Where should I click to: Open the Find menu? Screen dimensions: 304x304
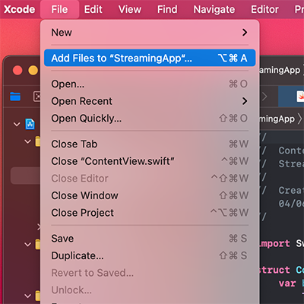pos(167,9)
